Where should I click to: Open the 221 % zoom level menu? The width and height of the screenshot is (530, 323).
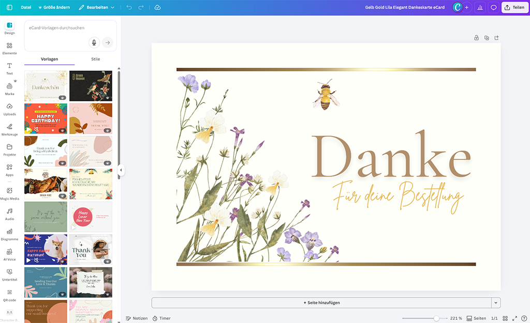coord(456,318)
